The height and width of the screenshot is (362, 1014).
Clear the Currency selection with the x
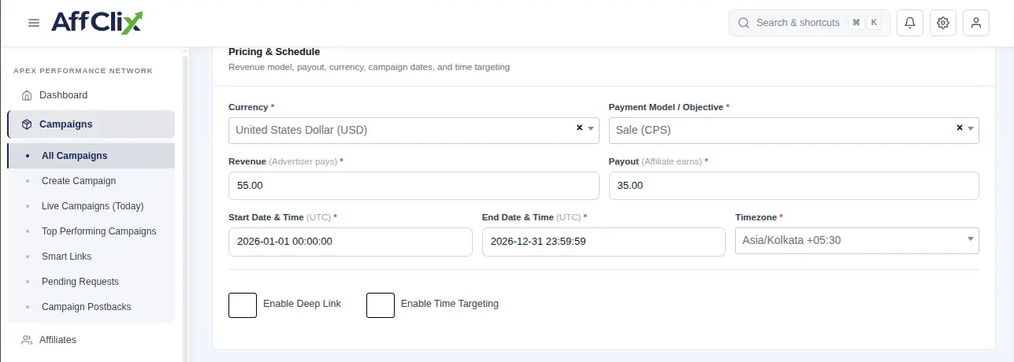(x=579, y=127)
